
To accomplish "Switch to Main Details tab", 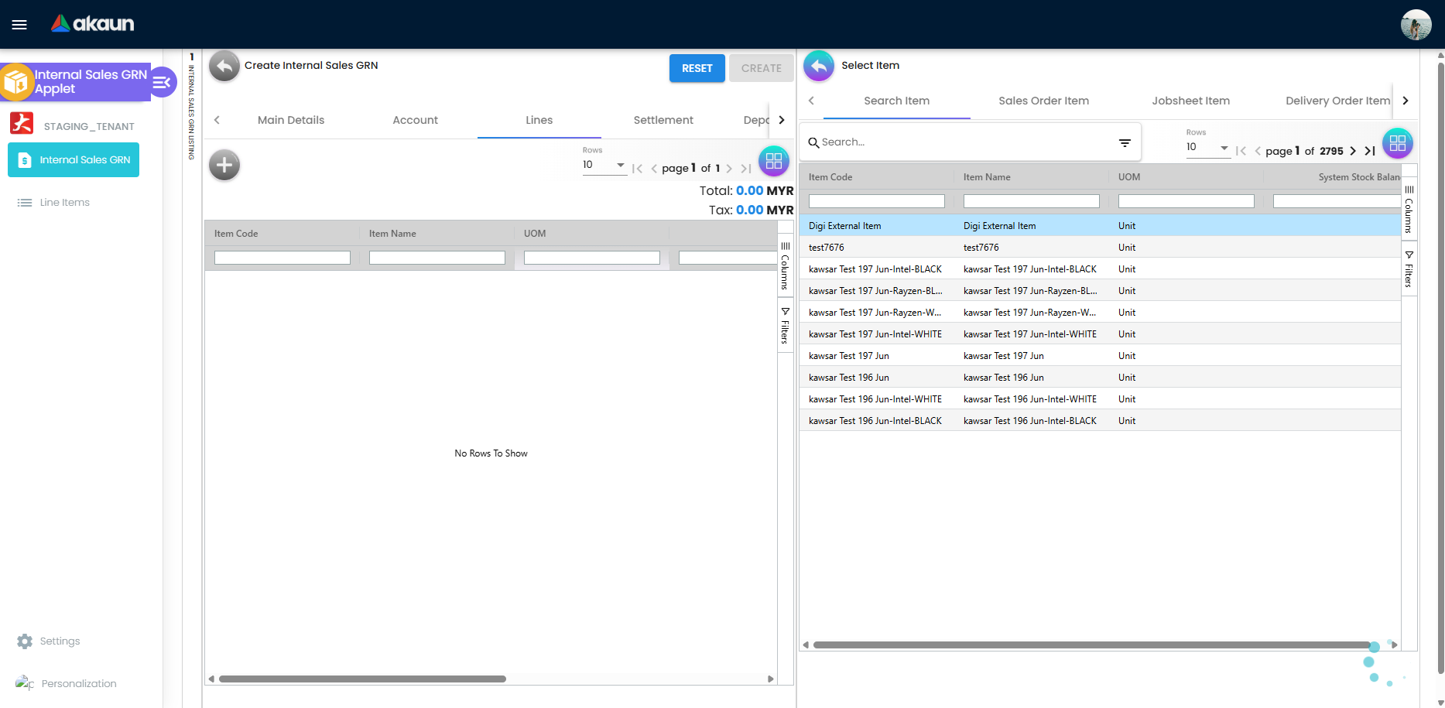I will click(x=291, y=120).
